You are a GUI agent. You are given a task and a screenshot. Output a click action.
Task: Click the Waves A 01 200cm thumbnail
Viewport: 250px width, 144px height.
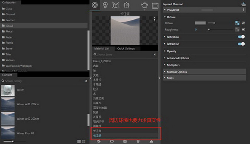pos(8,104)
